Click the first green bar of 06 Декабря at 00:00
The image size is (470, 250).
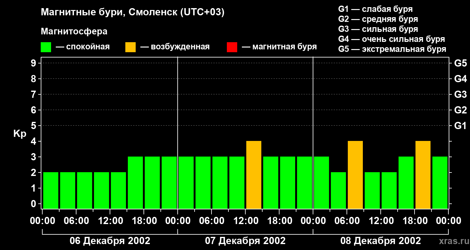click(51, 191)
